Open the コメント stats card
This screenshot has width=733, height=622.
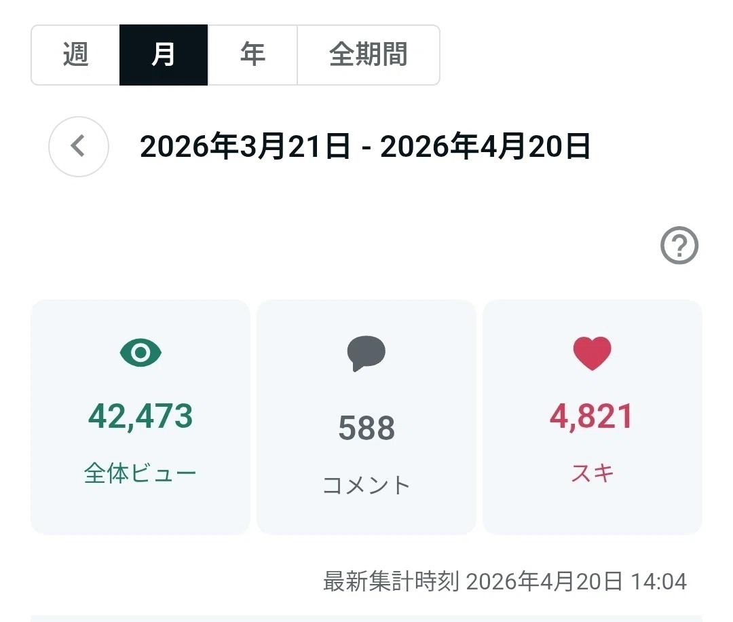click(x=366, y=417)
